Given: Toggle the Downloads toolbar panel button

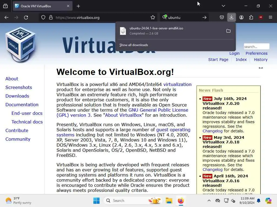Looking at the screenshot, I should pos(232,17).
